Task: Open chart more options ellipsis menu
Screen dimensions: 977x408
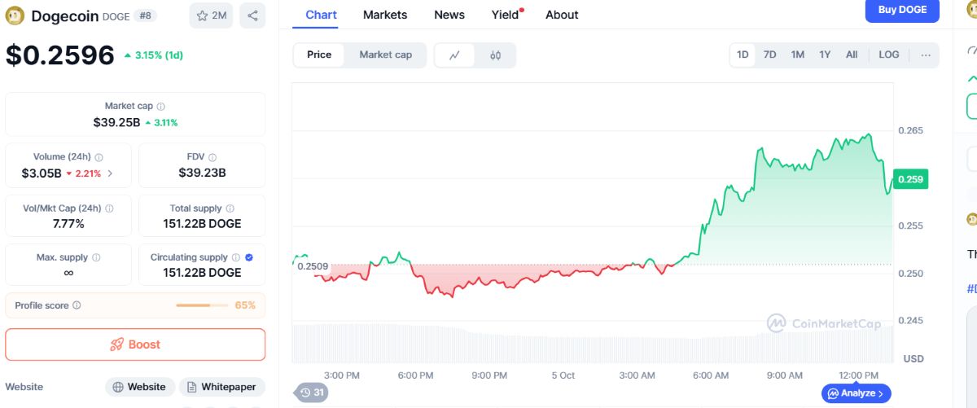Action: point(926,55)
